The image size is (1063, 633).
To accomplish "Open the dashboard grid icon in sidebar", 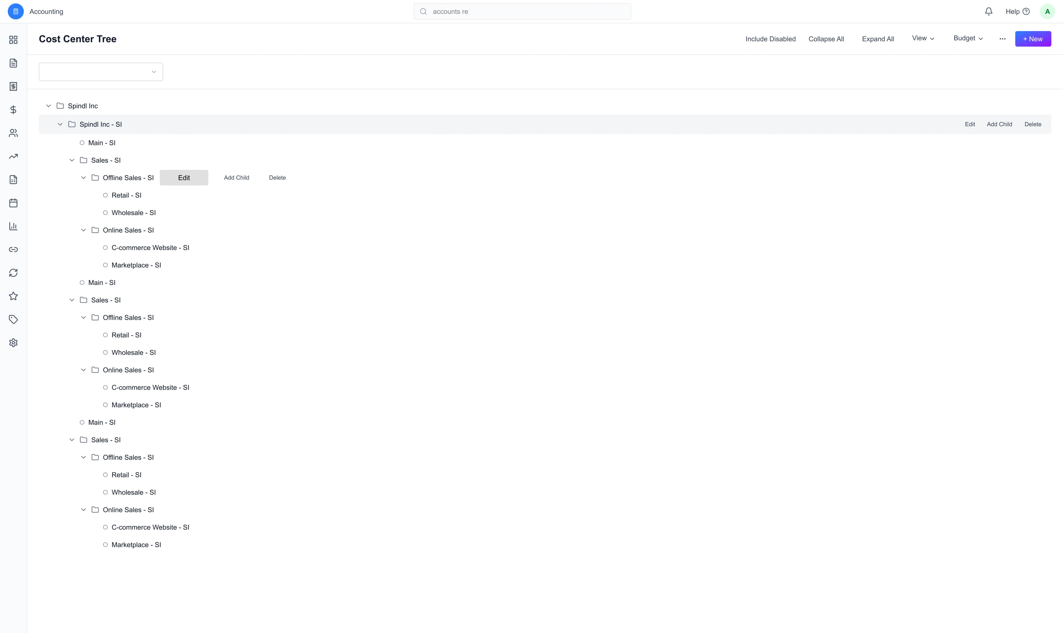I will point(13,40).
